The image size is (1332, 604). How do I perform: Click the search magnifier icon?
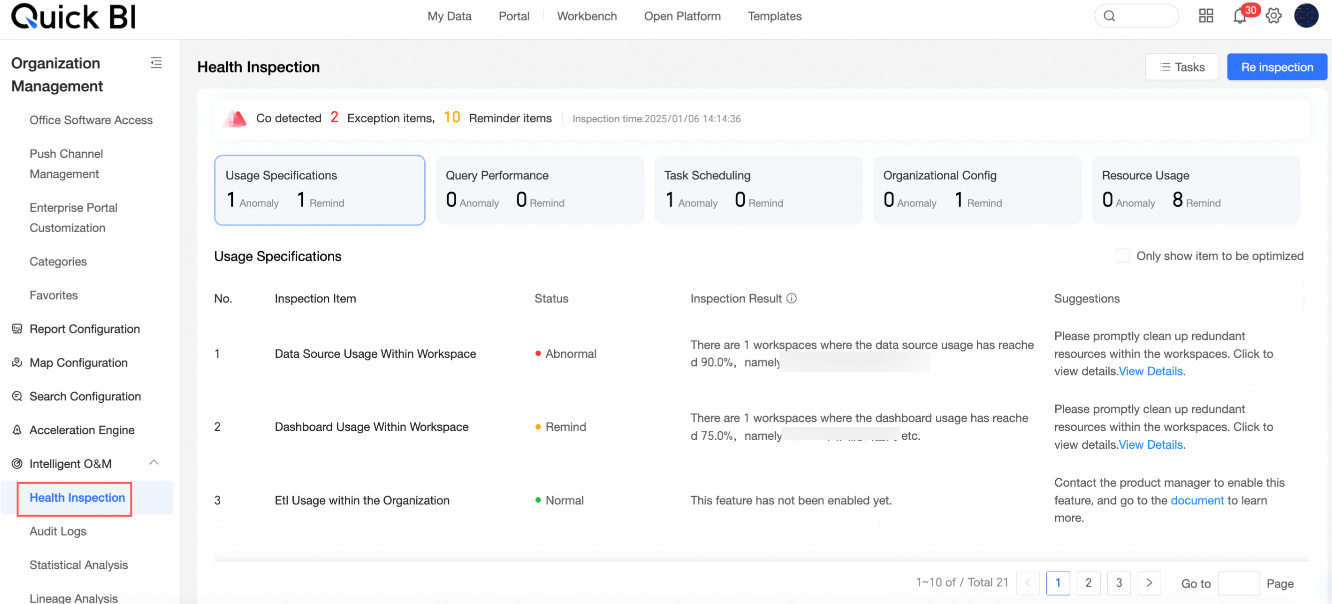point(1109,16)
